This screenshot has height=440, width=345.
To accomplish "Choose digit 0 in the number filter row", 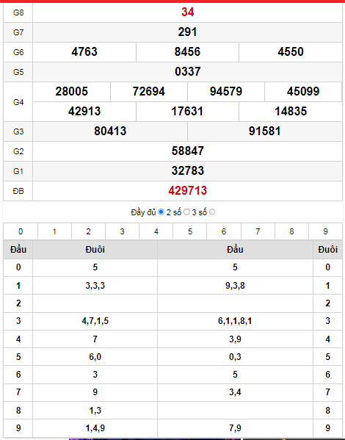I will [21, 231].
